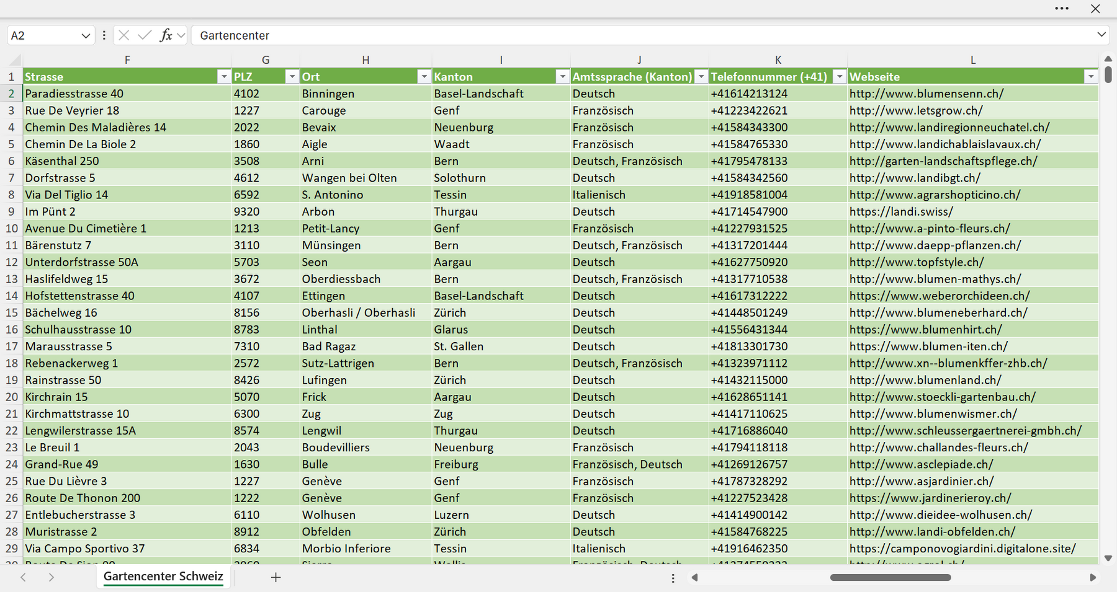Click the vertical scrollbar thumb
This screenshot has width=1117, height=592.
(1108, 74)
